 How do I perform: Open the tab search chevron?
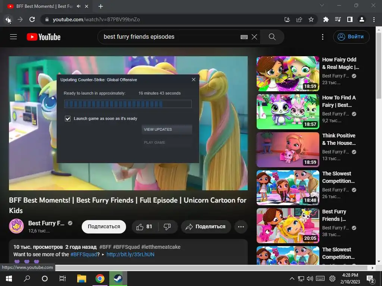322,5
